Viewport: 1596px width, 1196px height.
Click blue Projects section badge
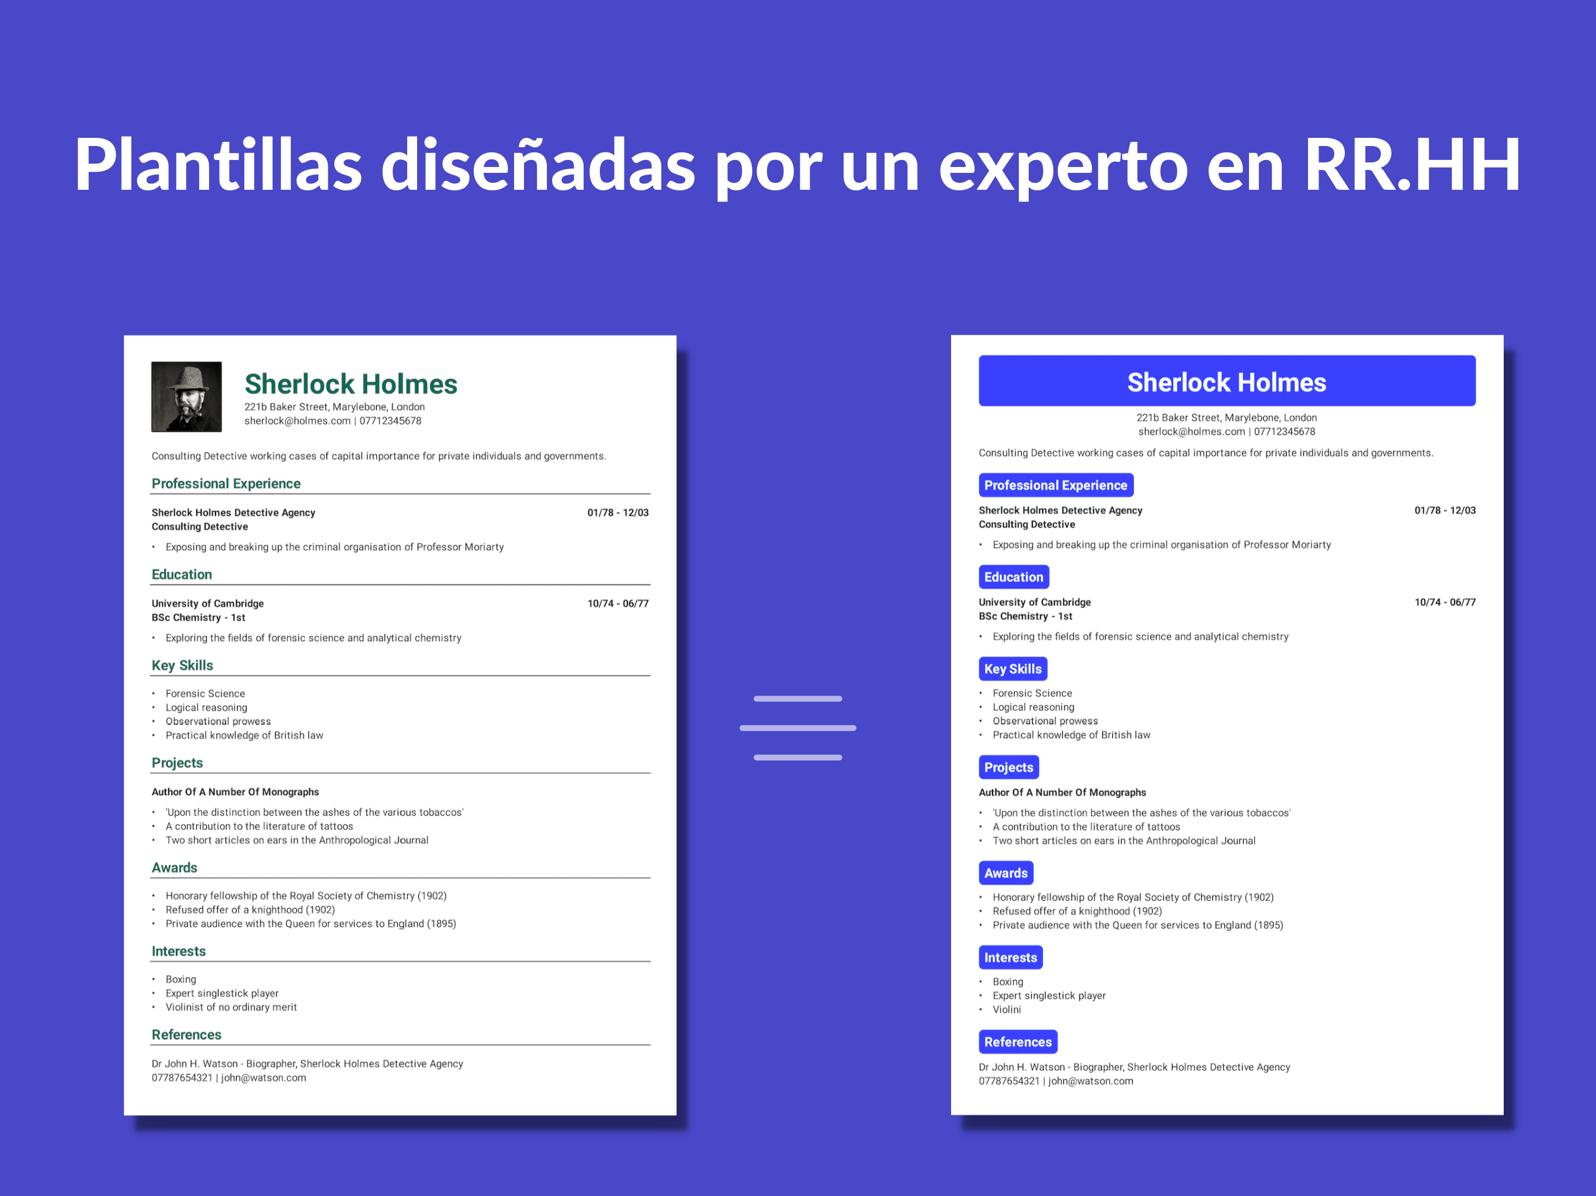(1008, 767)
